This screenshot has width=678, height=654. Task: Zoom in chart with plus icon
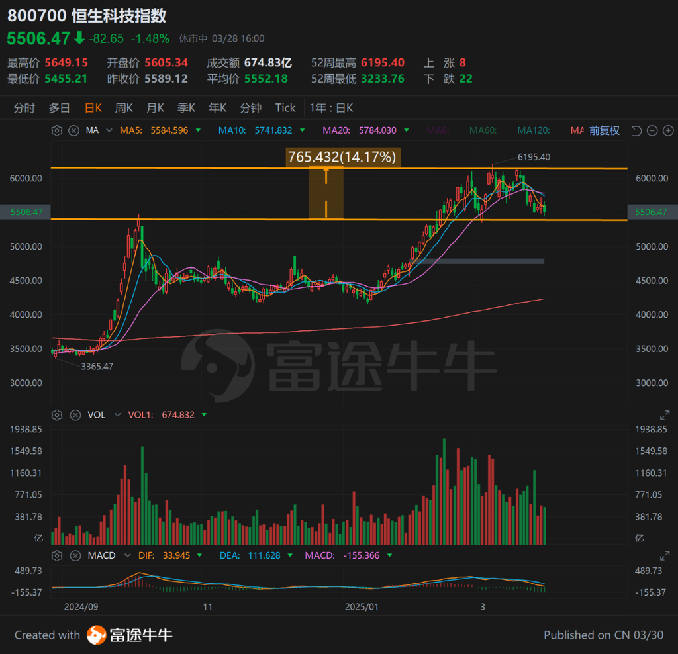coord(668,130)
